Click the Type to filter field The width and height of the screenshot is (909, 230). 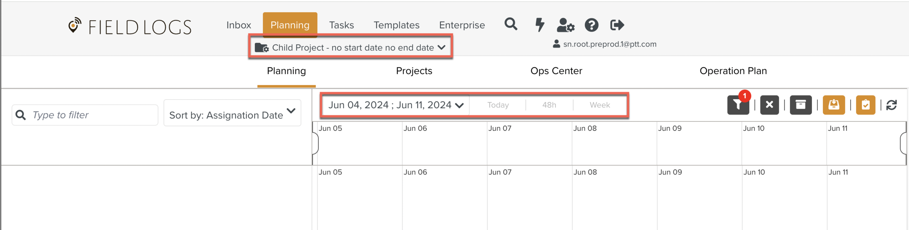point(91,115)
